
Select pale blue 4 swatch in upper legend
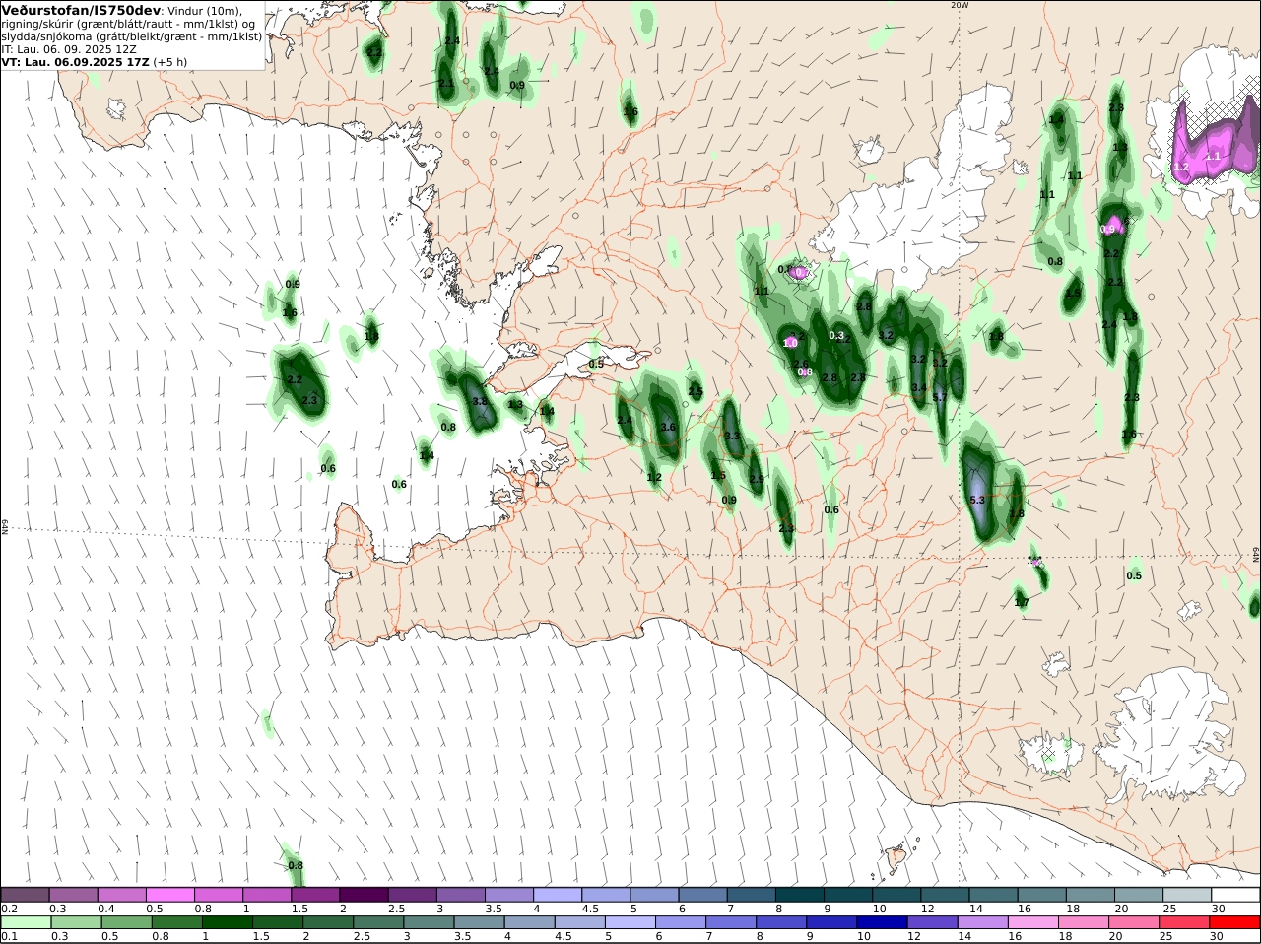(557, 895)
